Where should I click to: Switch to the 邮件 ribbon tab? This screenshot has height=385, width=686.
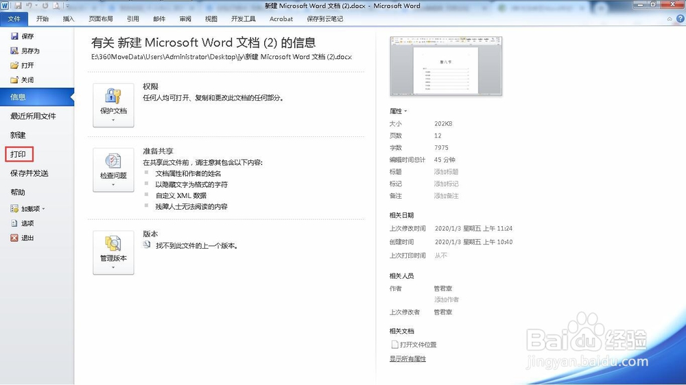[x=159, y=18]
